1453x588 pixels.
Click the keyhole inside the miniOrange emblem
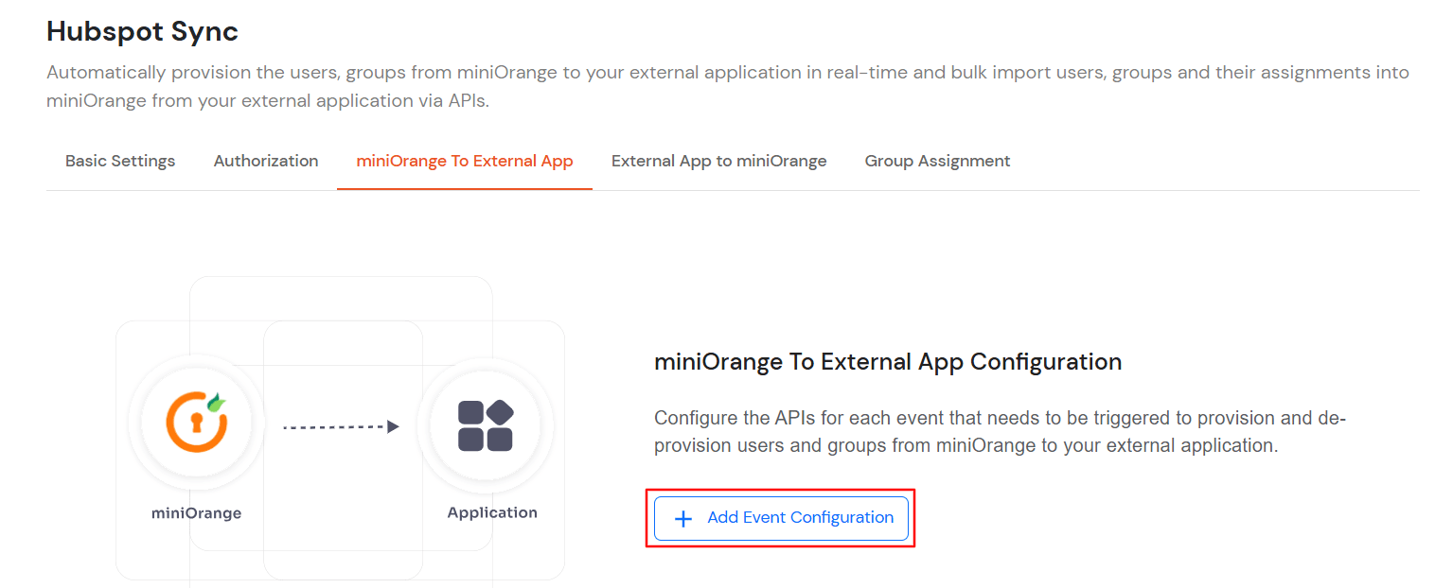pos(196,424)
